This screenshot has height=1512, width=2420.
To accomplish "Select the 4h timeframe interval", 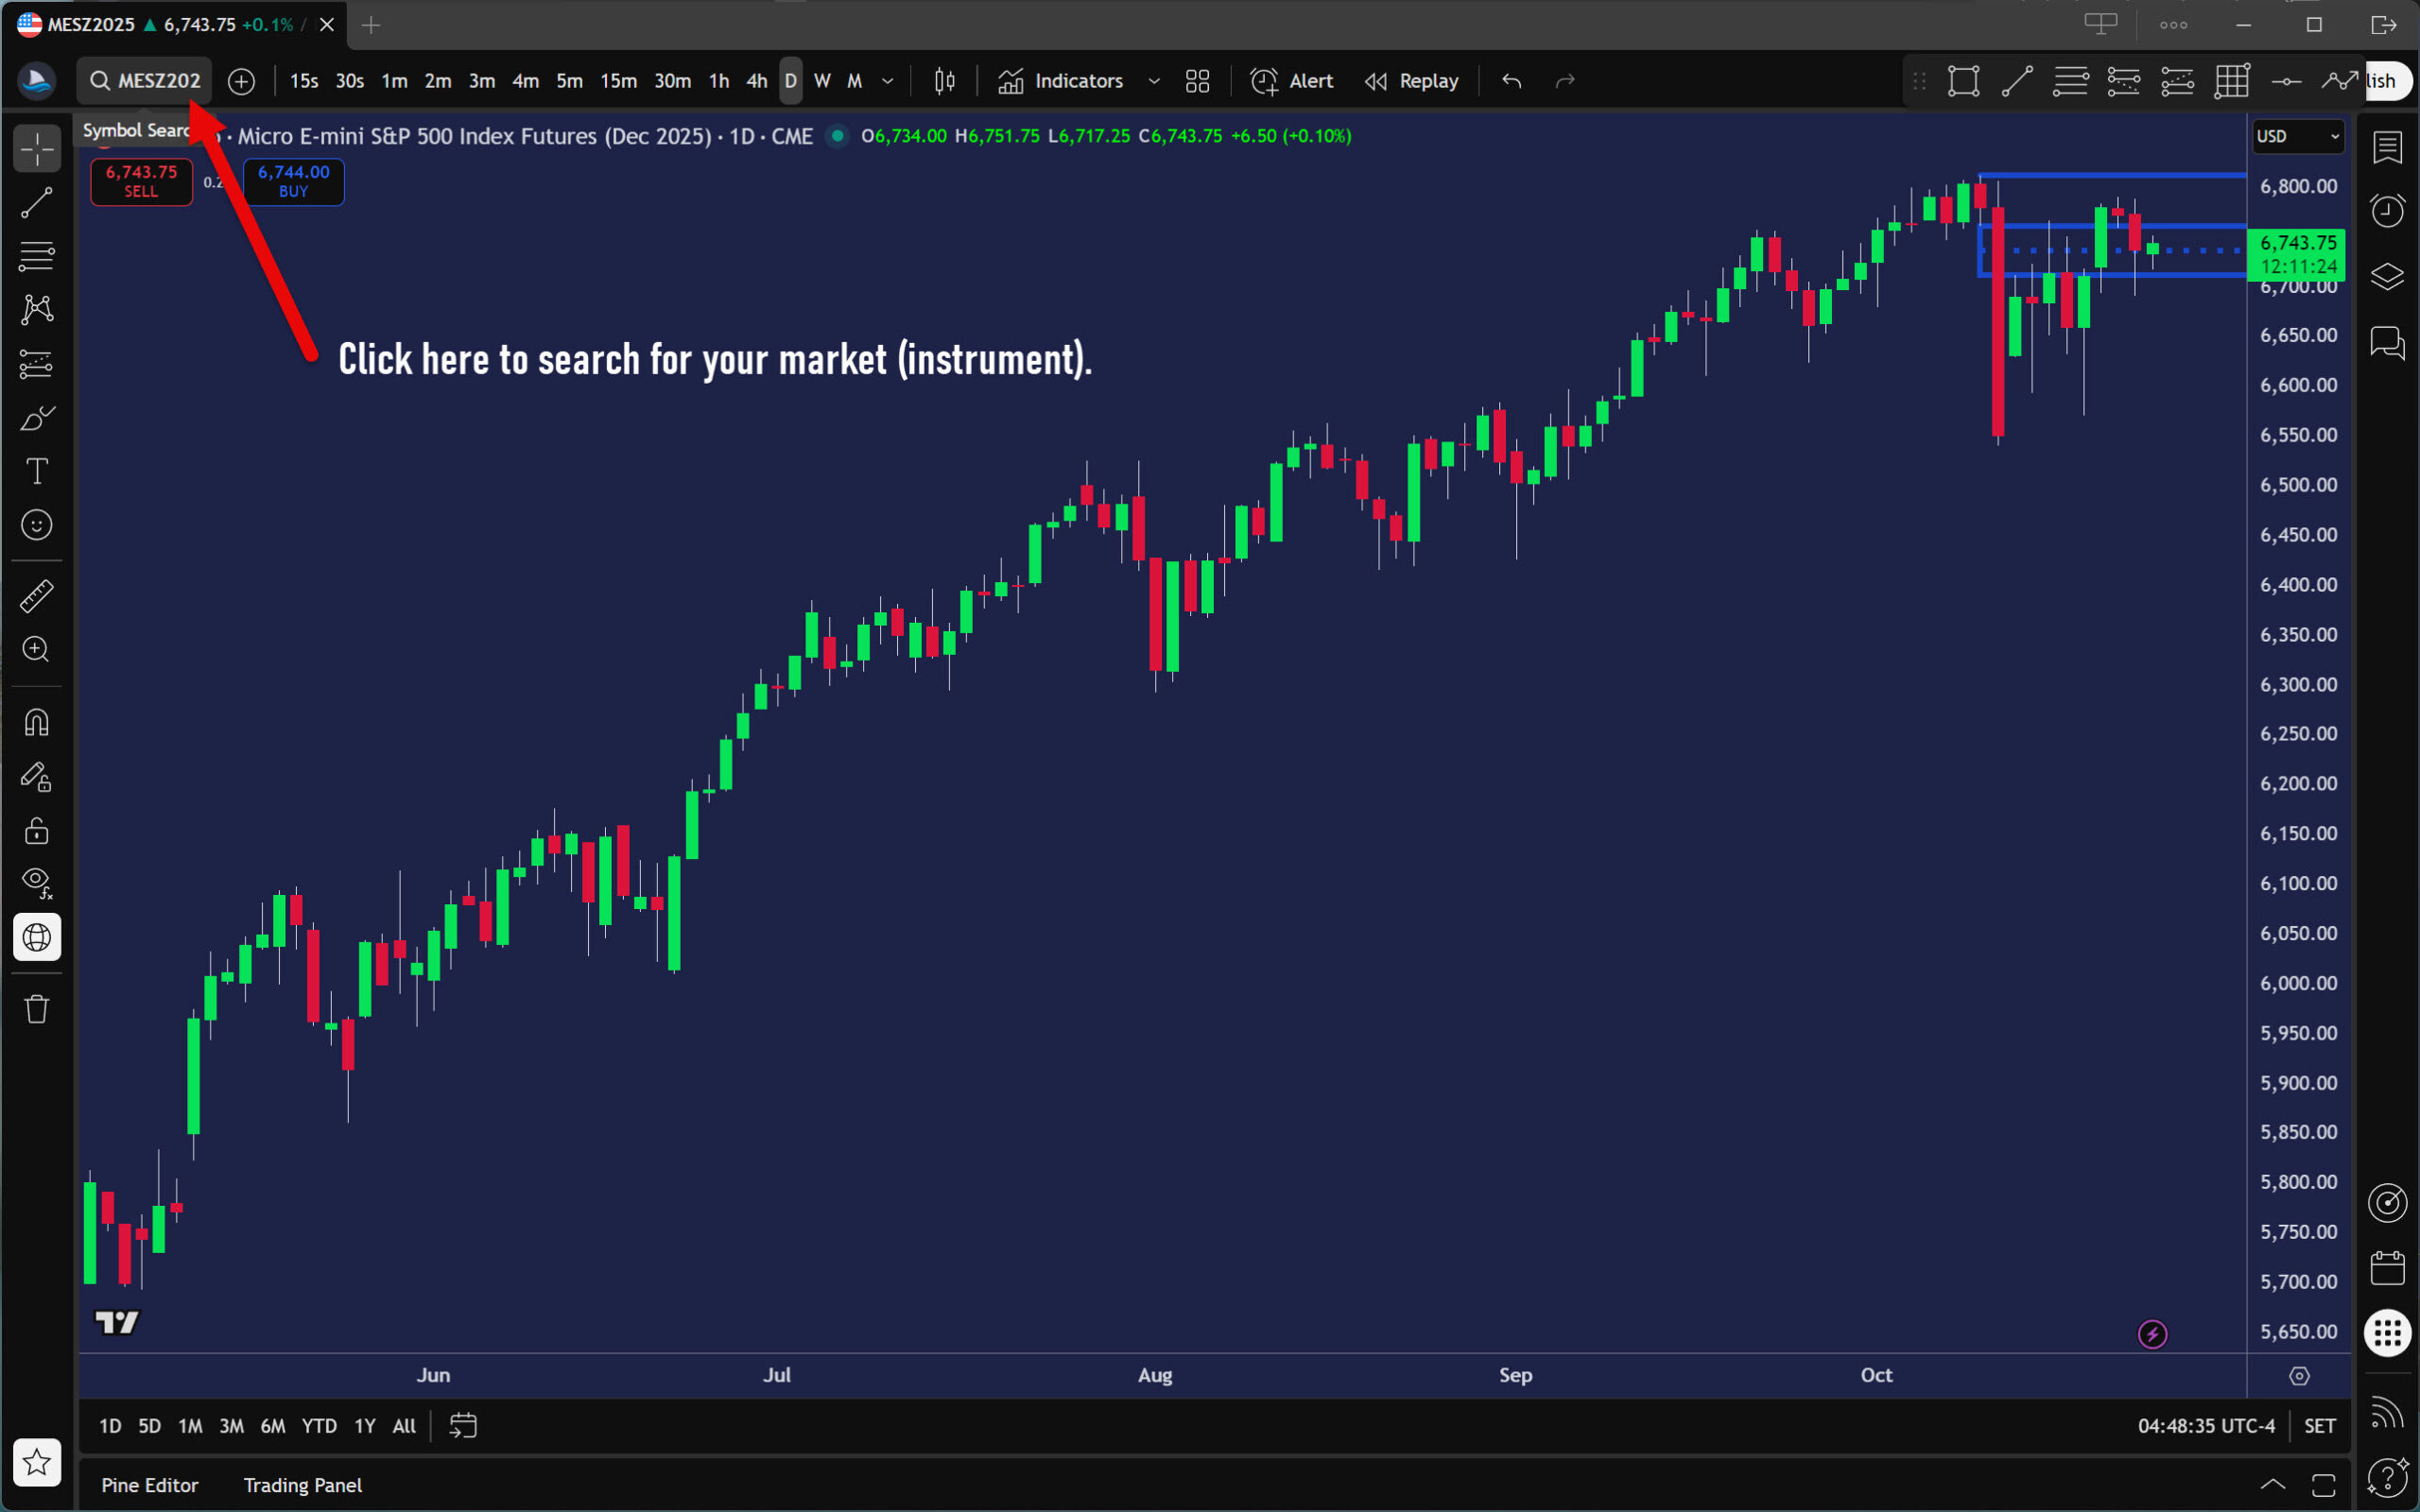I will pos(757,81).
